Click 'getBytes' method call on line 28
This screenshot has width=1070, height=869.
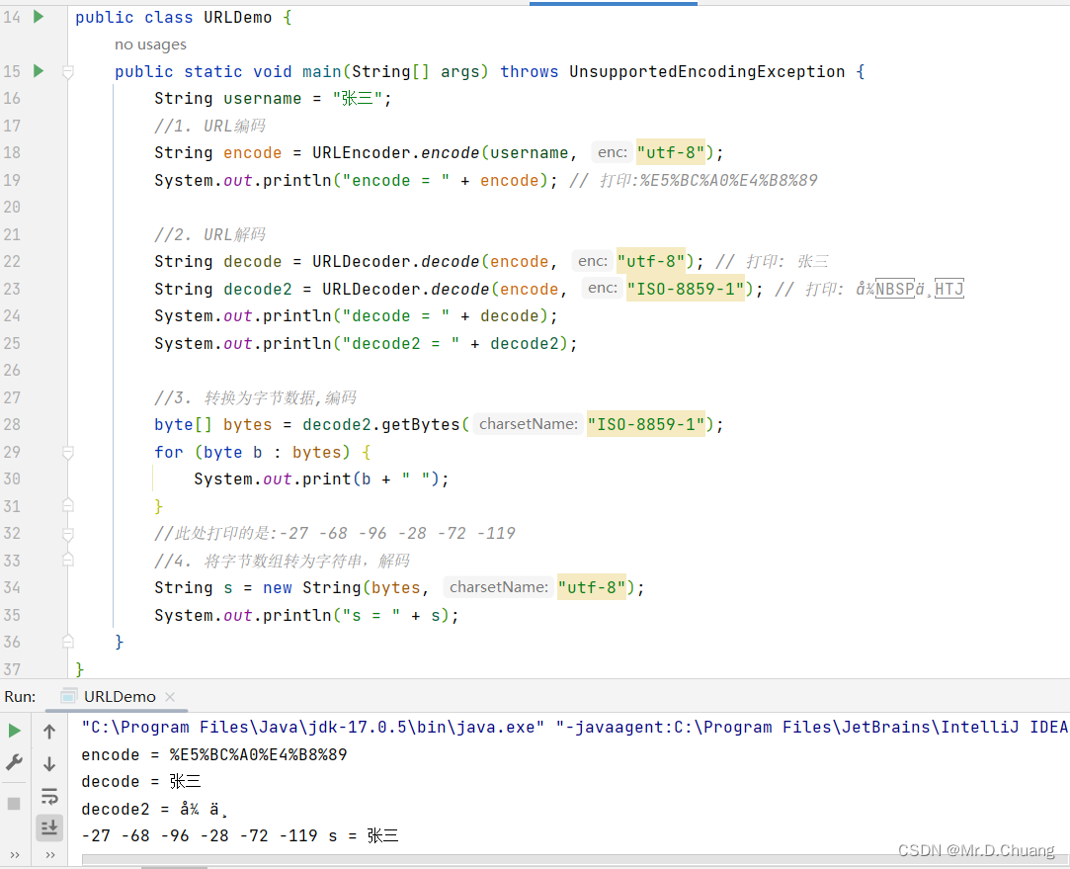(x=421, y=424)
